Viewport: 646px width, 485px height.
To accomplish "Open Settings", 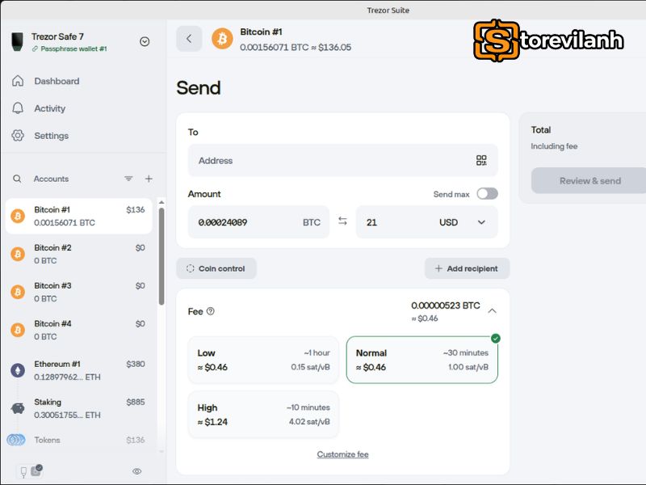I will pos(51,136).
